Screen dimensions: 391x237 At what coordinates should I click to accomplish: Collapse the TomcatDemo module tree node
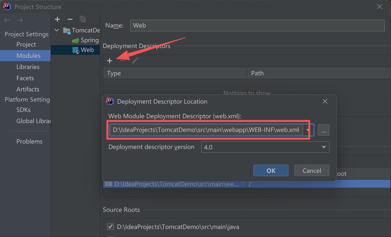click(x=57, y=30)
